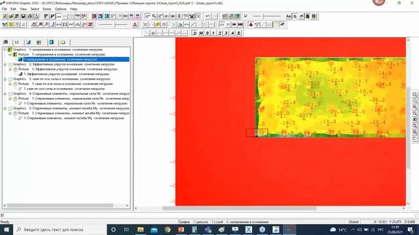Click the 'D' decimal format button
Image resolution: width=419 pixels, height=235 pixels.
coord(195,33)
